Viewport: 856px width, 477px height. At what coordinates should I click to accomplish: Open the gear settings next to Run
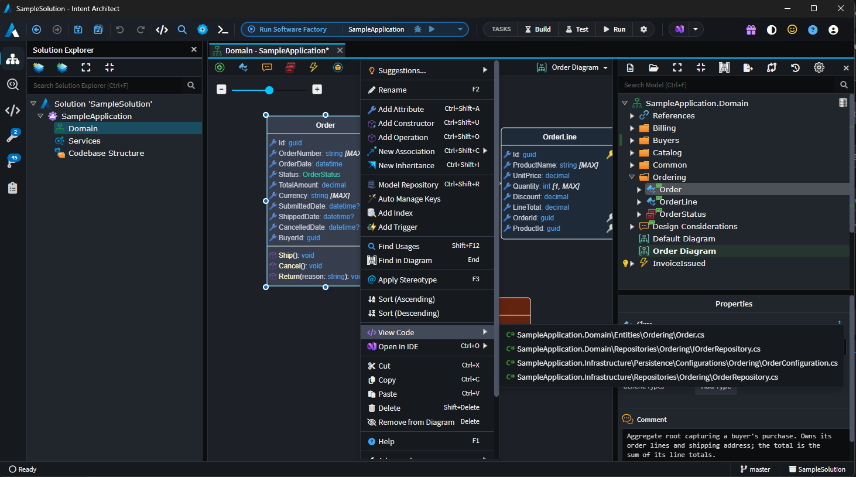pyautogui.click(x=643, y=29)
